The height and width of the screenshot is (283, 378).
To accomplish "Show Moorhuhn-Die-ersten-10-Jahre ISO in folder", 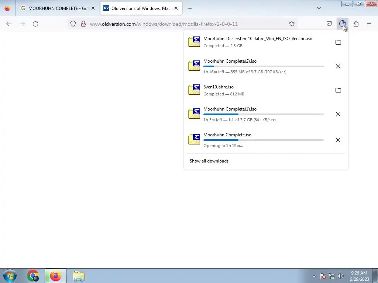I will 338,42.
